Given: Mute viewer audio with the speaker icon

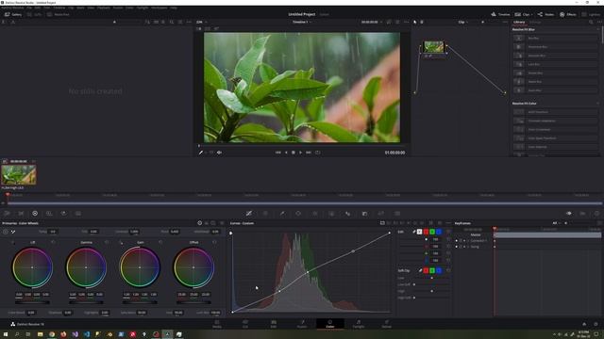Looking at the screenshot, I should pyautogui.click(x=219, y=153).
